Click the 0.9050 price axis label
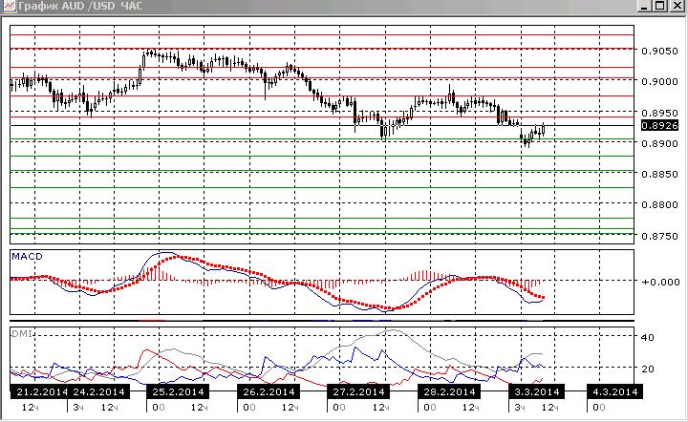This screenshot has height=422, width=688. pos(659,51)
